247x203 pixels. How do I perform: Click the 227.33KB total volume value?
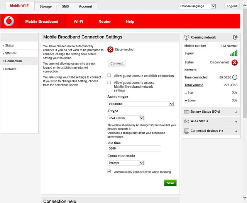231,85
